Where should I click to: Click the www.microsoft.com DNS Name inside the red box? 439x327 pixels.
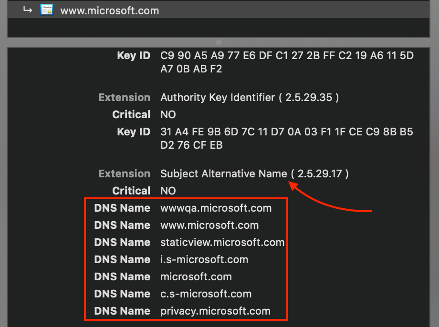(209, 225)
